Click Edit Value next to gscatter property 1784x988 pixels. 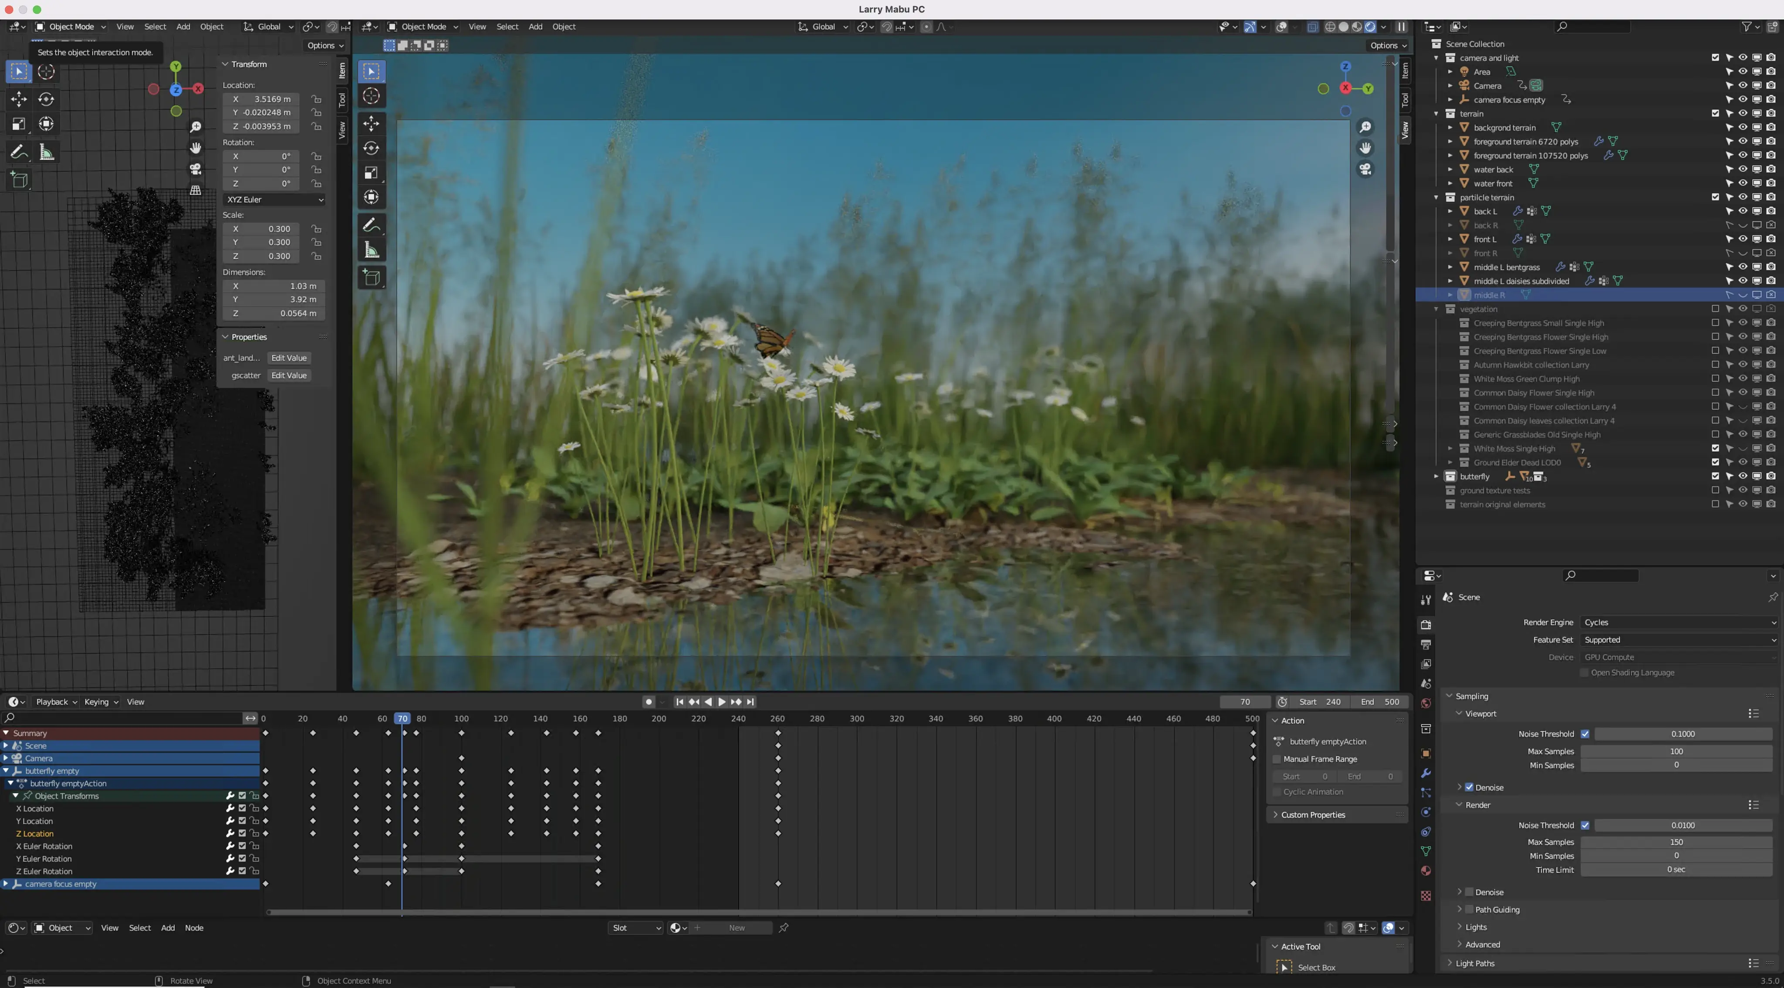tap(289, 375)
